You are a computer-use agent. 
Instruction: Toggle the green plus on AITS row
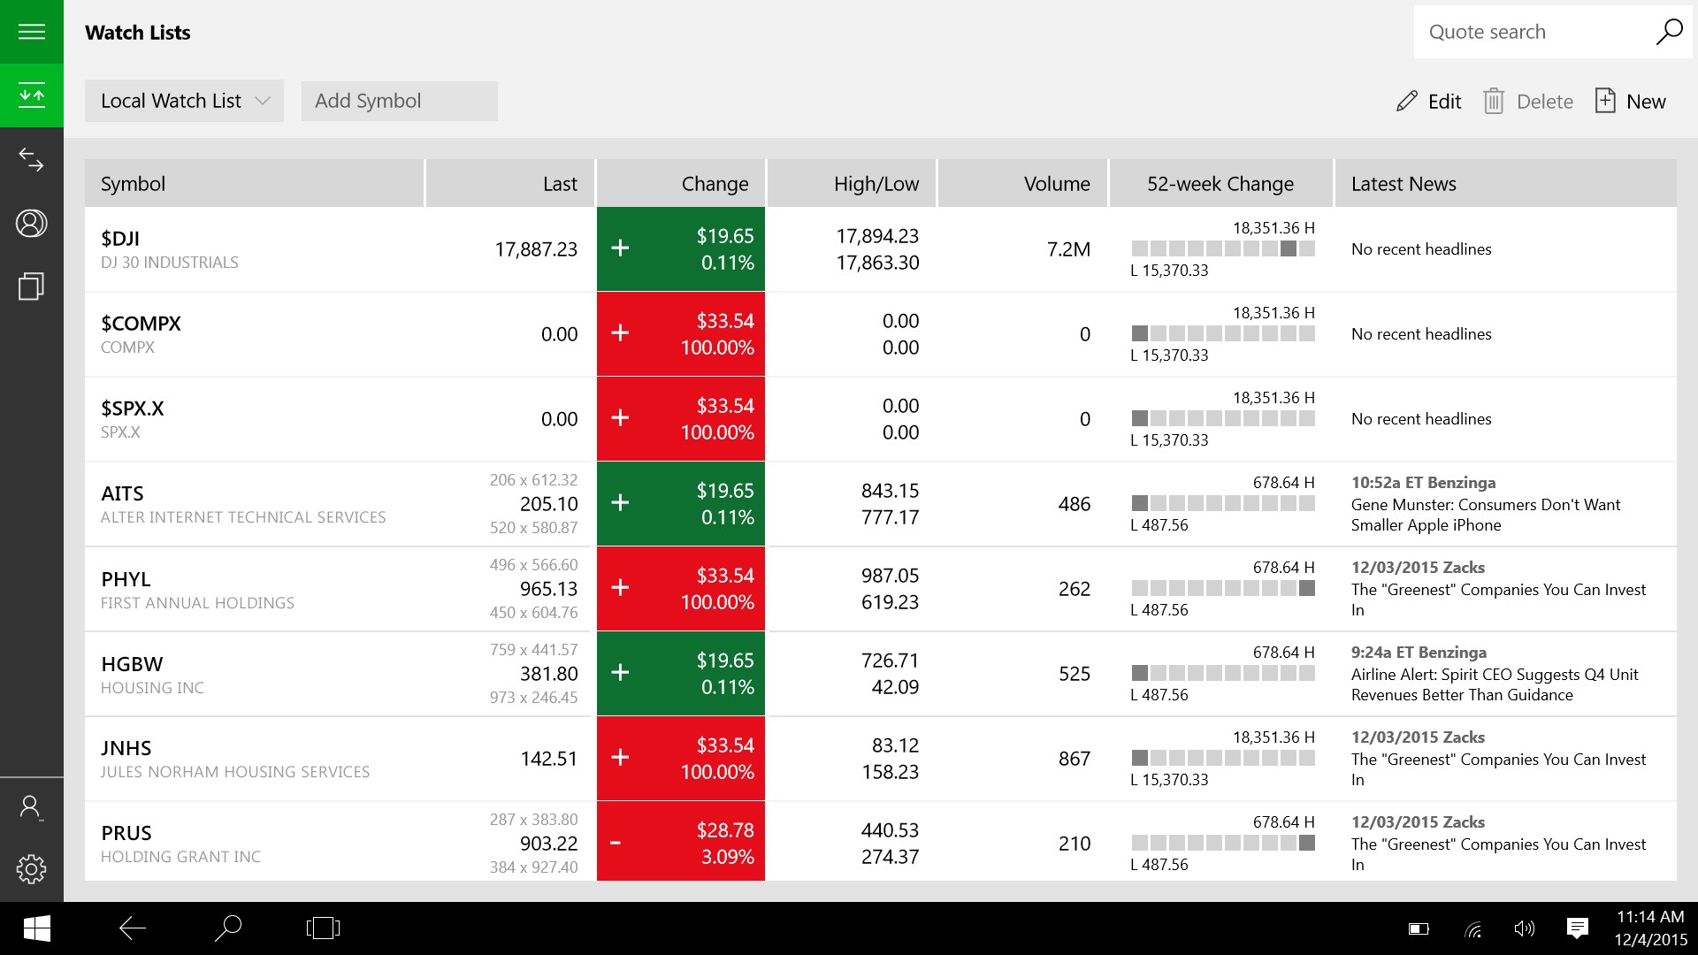pos(620,503)
